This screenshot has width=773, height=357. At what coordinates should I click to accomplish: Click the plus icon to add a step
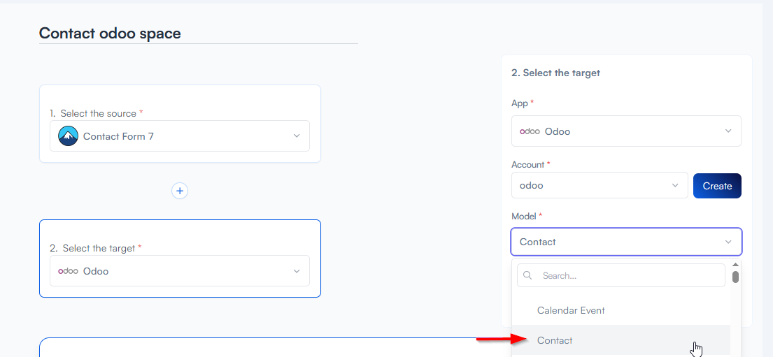180,191
